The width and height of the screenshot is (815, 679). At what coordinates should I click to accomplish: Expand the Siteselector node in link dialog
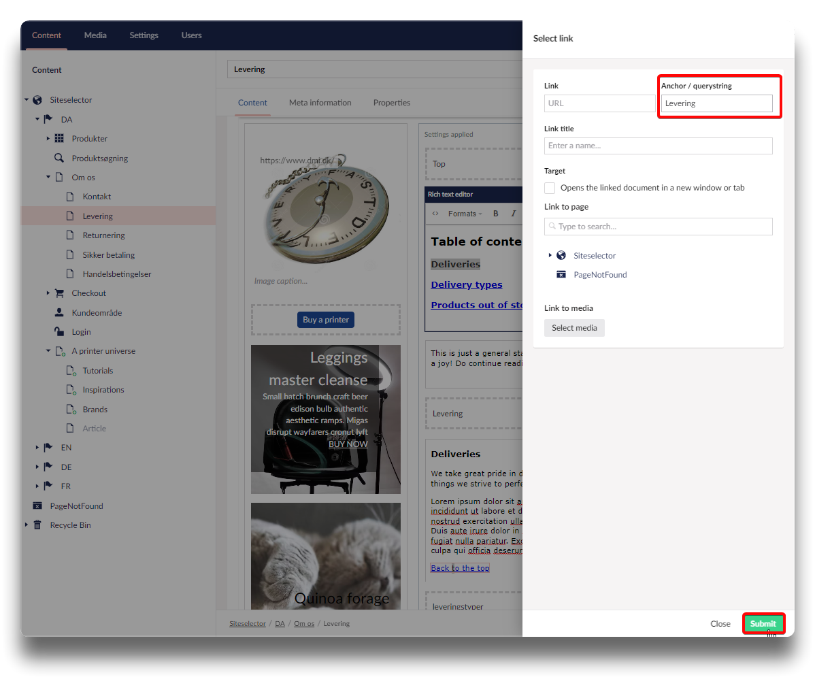(550, 256)
